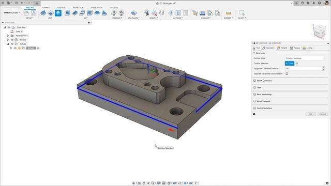This screenshot has height=186, width=331.
Task: Enable the Wrap Toolpath checkbox
Action: coord(254,101)
